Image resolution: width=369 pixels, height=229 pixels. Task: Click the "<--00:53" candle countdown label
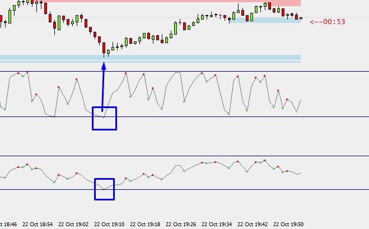328,22
